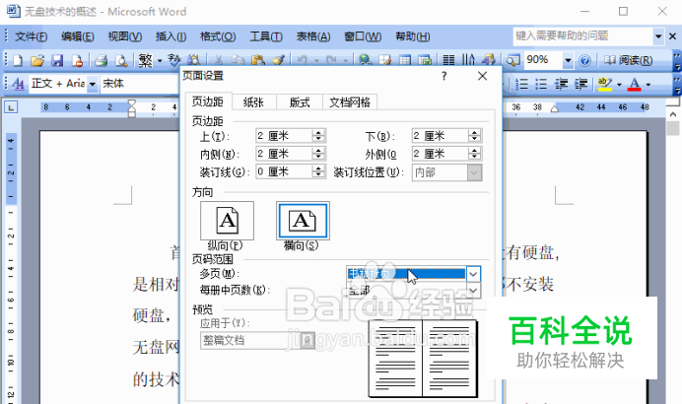Click the Columns layout icon
Screen dimensions: 682x404
pyautogui.click(x=448, y=60)
